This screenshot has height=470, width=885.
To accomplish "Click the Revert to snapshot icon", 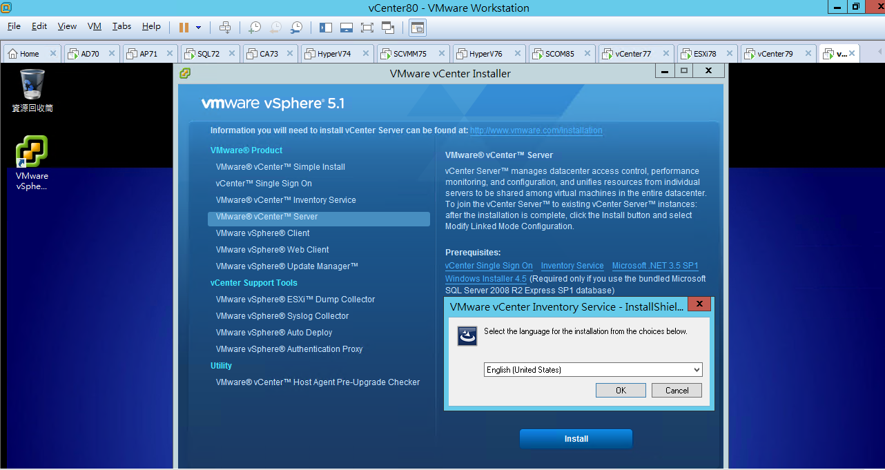I will tap(275, 28).
